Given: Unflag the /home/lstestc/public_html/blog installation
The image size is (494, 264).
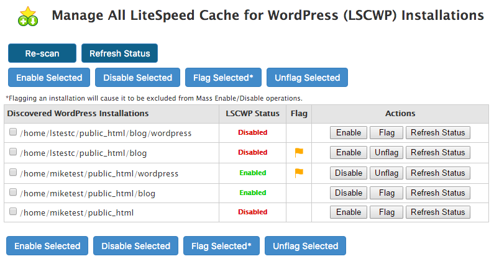Looking at the screenshot, I should [387, 152].
